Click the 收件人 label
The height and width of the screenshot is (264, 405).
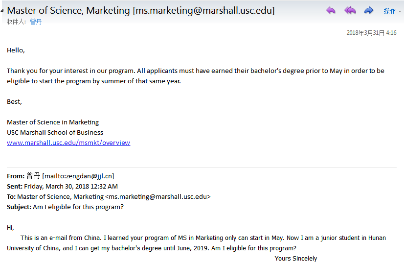16,22
